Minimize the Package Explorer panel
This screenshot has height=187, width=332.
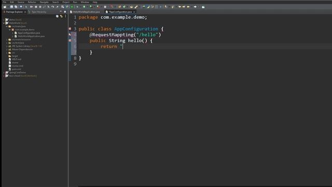(x=61, y=11)
